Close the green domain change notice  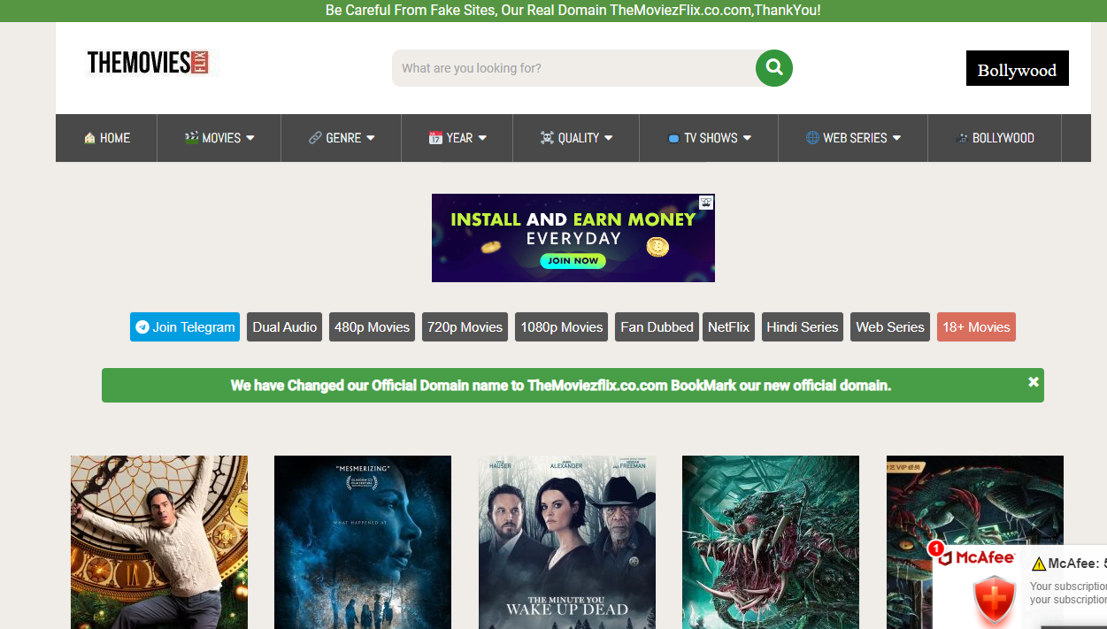click(1033, 382)
